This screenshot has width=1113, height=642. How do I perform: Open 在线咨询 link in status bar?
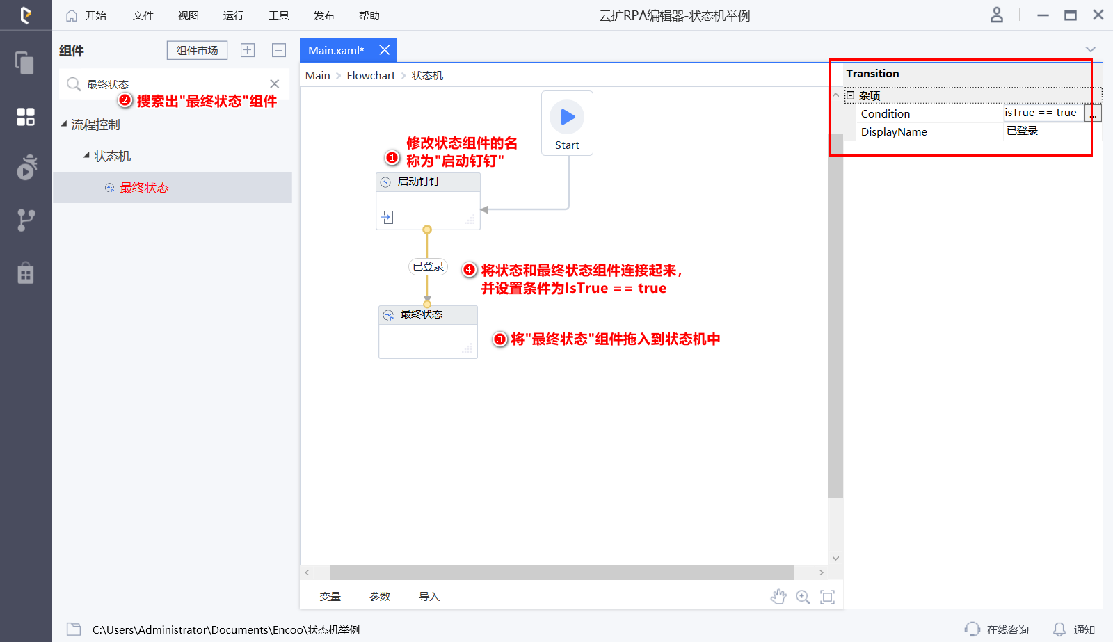1007,629
